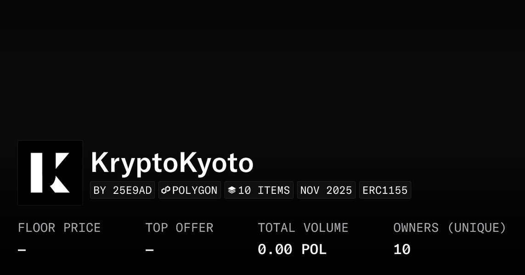The width and height of the screenshot is (525, 275).
Task: Click the 0.00 total volume figure
Action: pyautogui.click(x=275, y=250)
